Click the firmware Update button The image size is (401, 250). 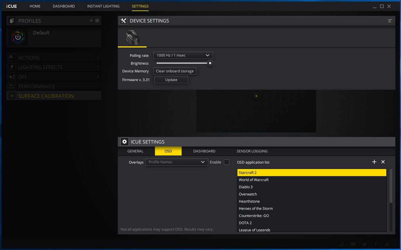pos(171,80)
